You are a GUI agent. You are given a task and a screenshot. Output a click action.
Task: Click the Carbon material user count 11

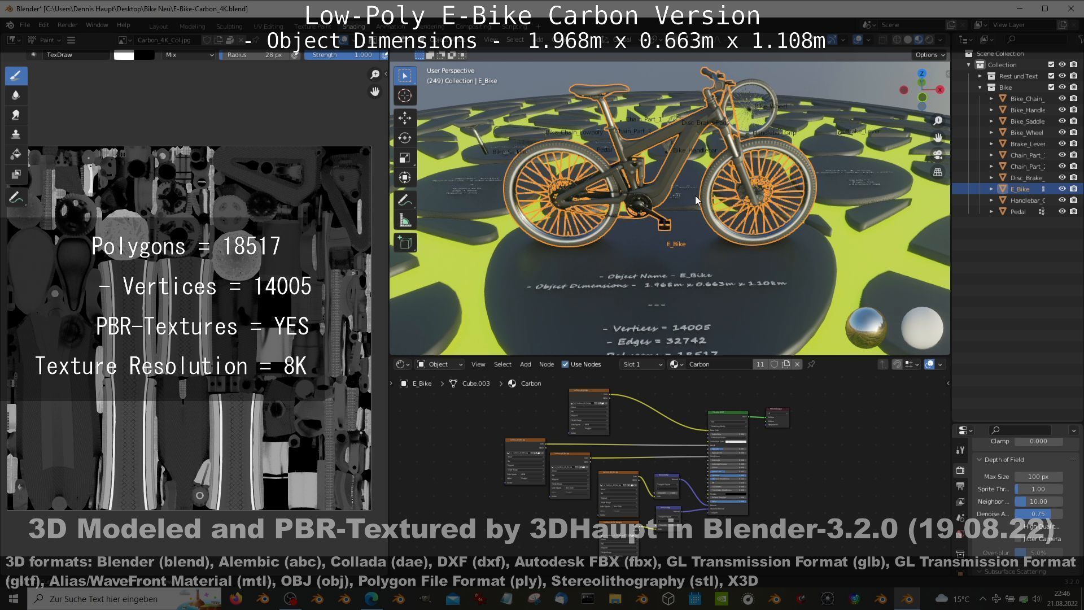pyautogui.click(x=760, y=364)
